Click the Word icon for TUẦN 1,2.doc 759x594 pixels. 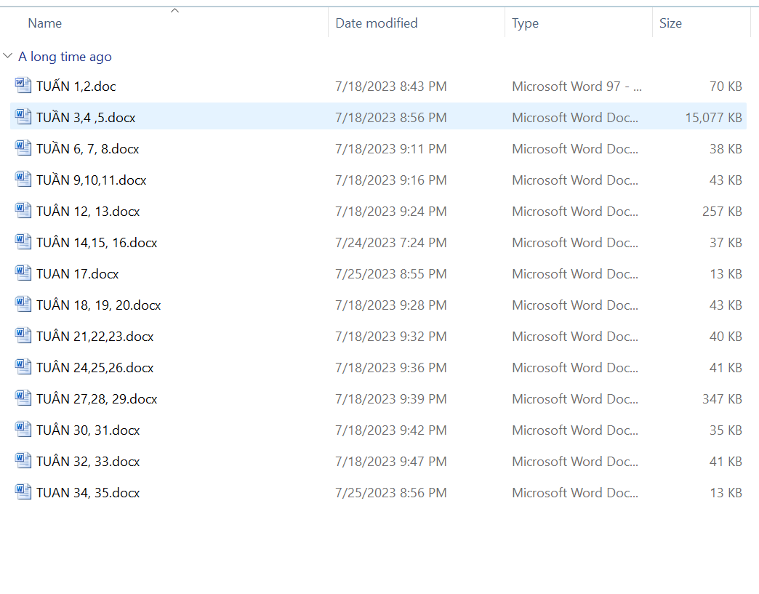pyautogui.click(x=23, y=86)
